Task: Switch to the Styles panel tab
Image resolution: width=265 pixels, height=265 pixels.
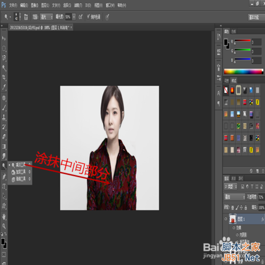Action: tap(234, 81)
